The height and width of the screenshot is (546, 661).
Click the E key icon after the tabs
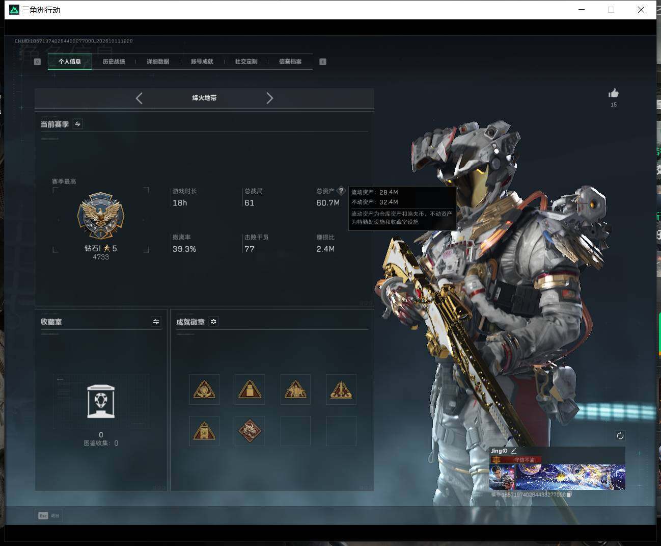click(323, 62)
